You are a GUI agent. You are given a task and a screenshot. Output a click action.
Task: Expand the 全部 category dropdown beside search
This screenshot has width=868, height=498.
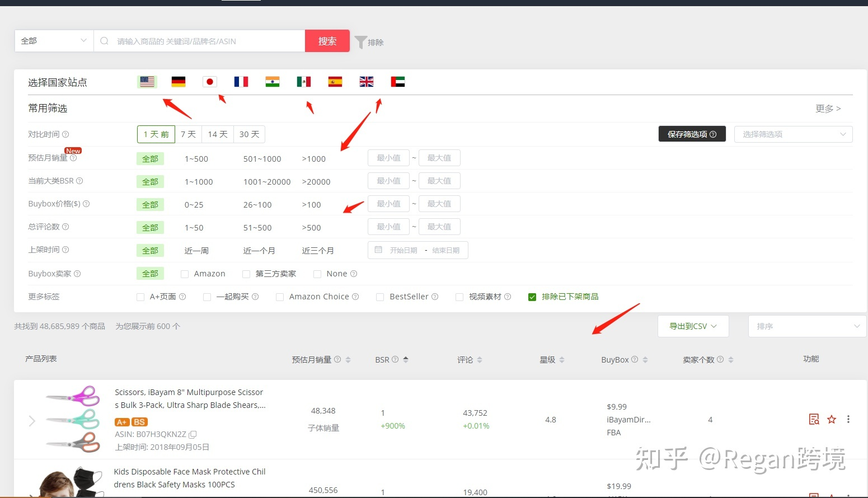point(53,40)
